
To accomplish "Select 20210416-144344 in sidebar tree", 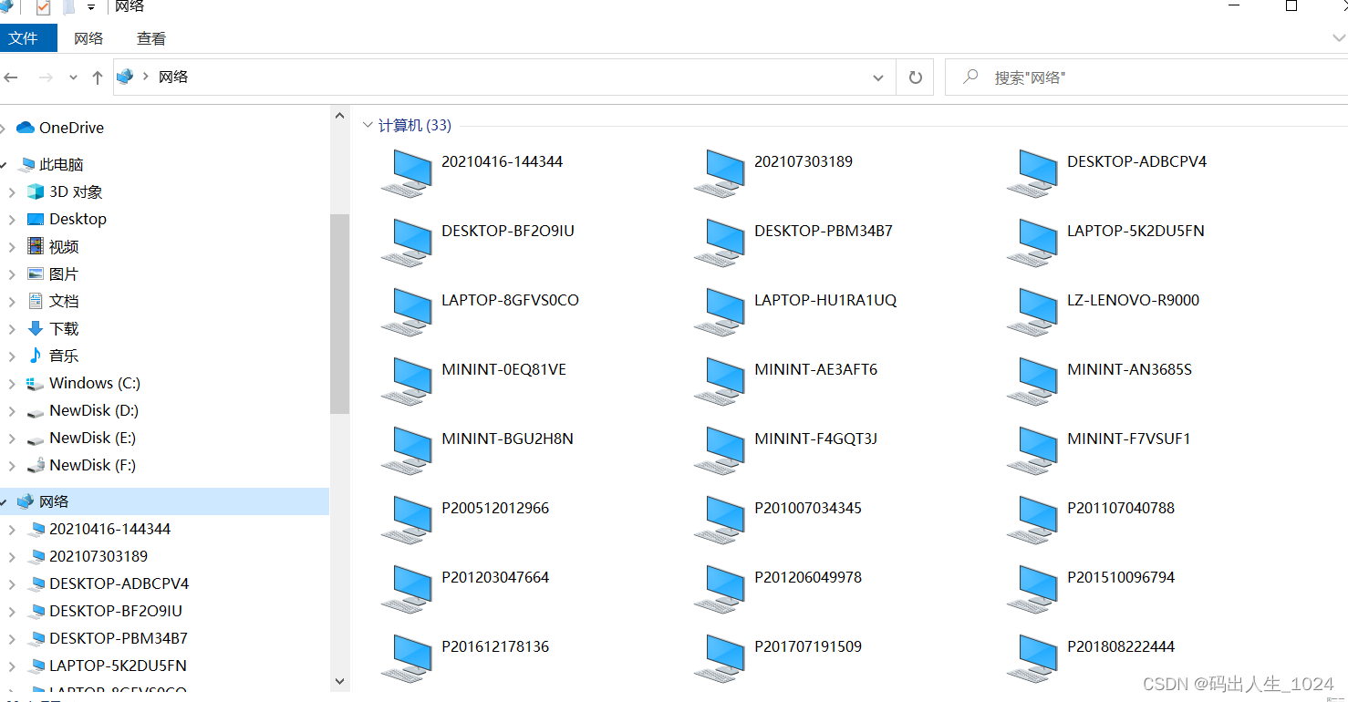I will pyautogui.click(x=100, y=530).
